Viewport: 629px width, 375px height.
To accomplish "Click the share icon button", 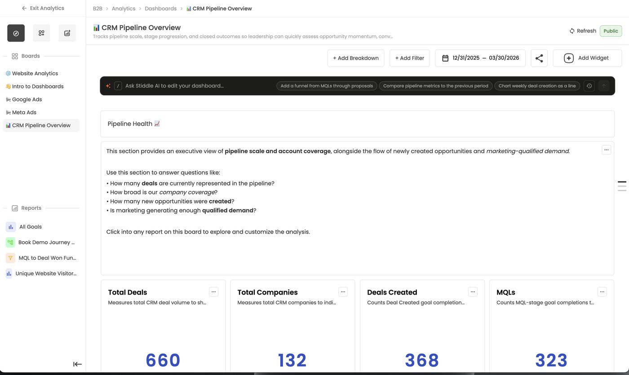I will (539, 58).
